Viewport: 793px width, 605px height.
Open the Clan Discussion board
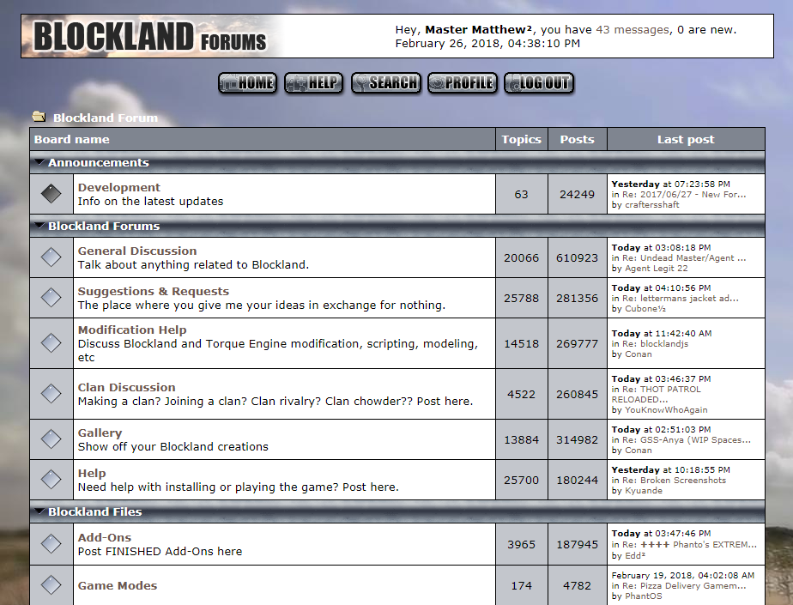(x=126, y=388)
